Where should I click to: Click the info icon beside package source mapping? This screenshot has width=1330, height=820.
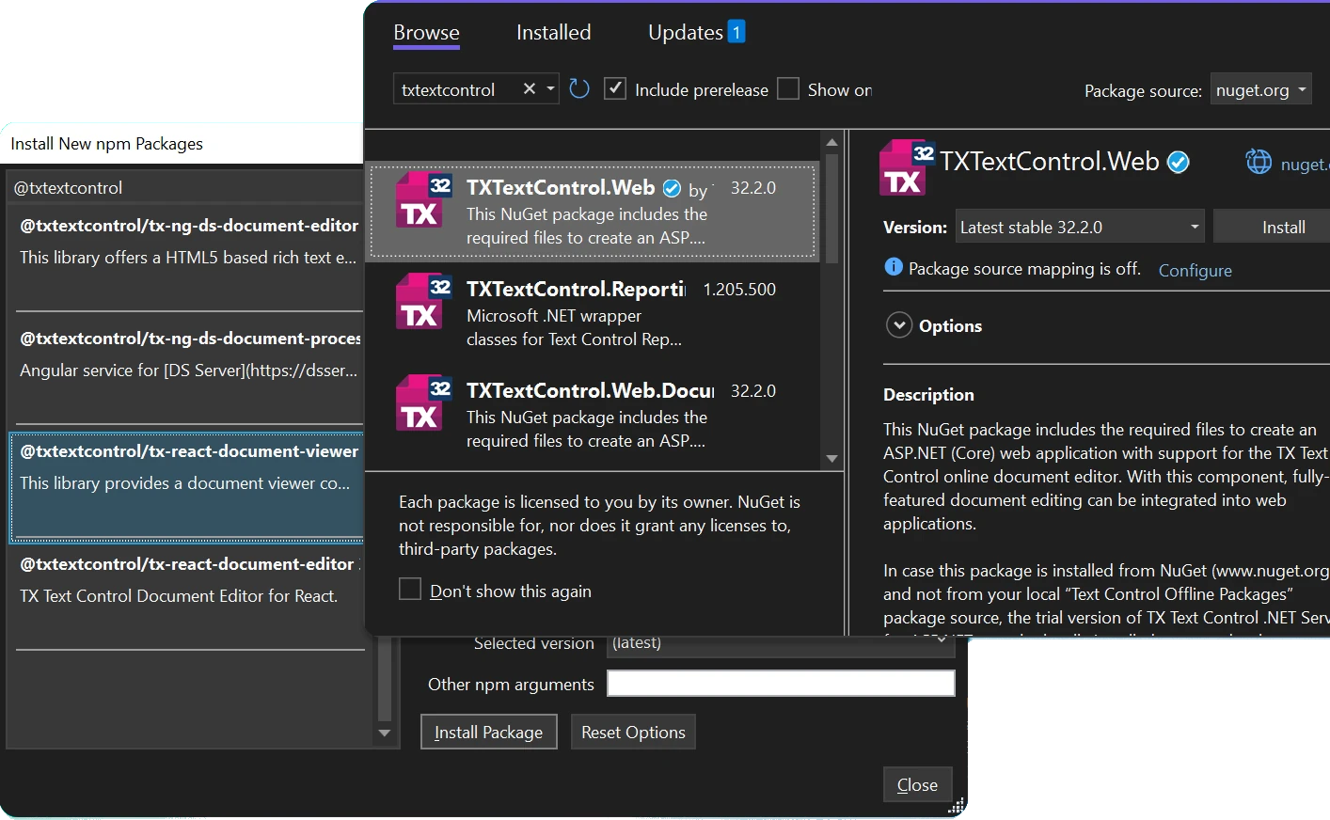click(894, 267)
